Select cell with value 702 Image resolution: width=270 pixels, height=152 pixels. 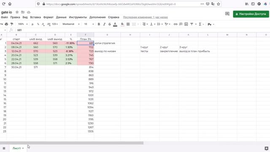pos(86,47)
